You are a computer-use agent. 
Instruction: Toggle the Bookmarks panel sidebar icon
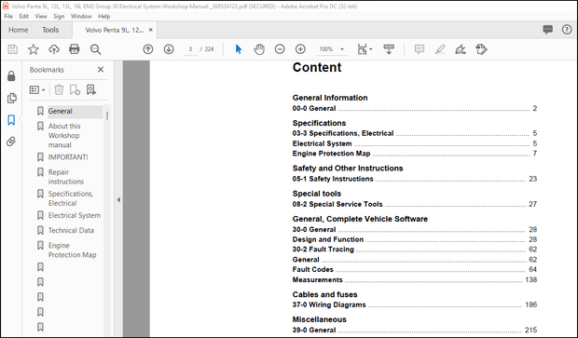[x=11, y=120]
